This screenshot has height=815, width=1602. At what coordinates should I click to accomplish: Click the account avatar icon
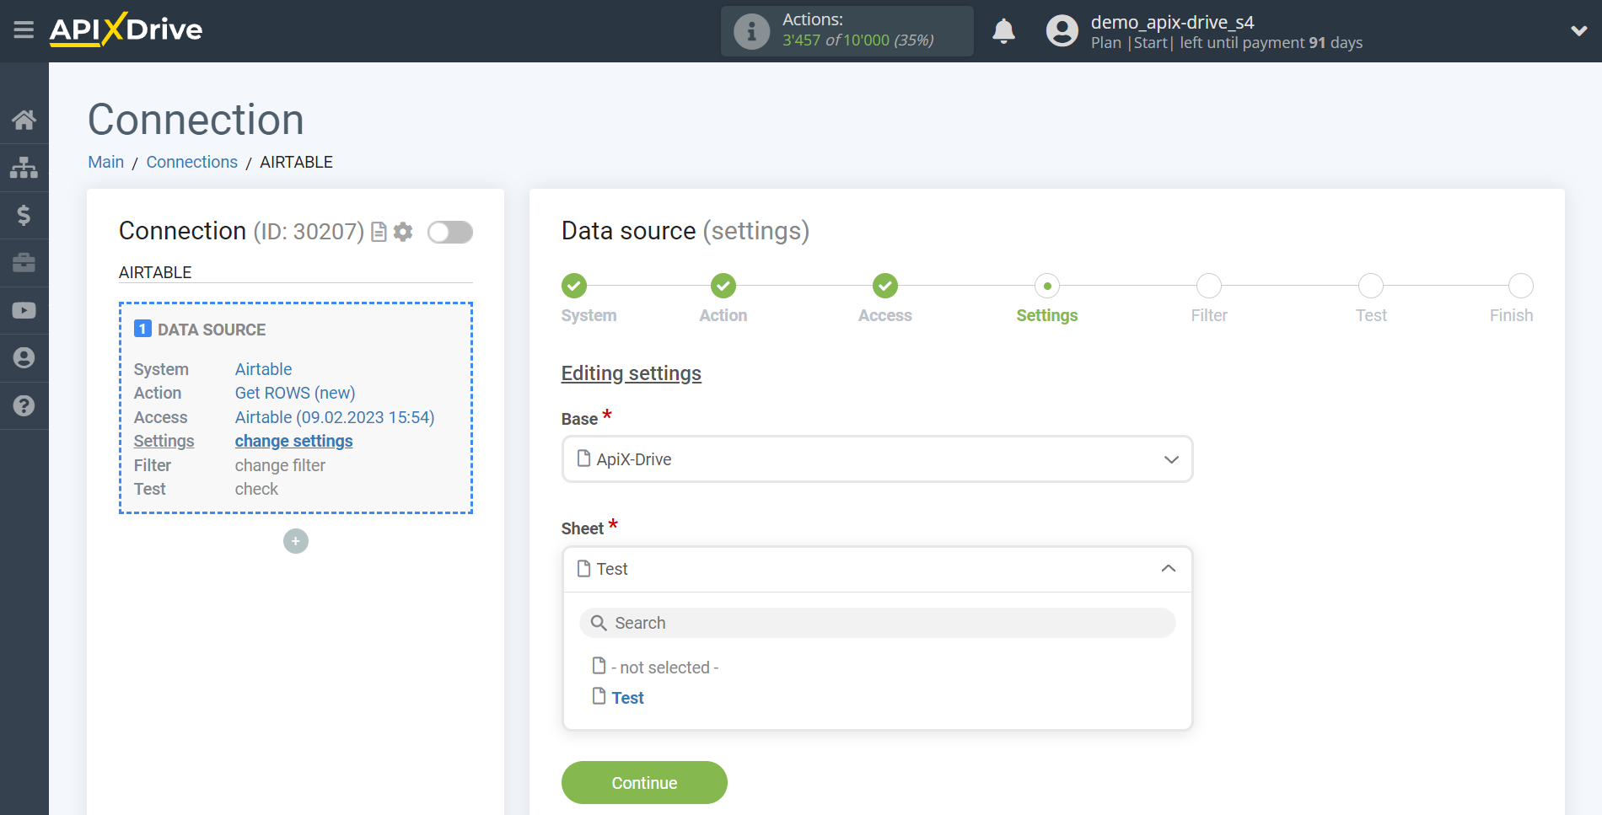click(1062, 31)
